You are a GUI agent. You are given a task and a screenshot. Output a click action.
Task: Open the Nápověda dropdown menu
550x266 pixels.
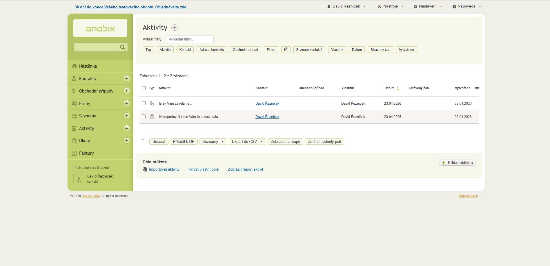click(466, 6)
